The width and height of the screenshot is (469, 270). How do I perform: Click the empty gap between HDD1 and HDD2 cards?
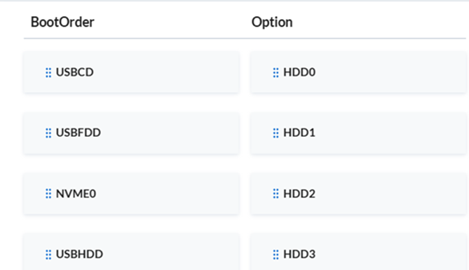[358, 163]
